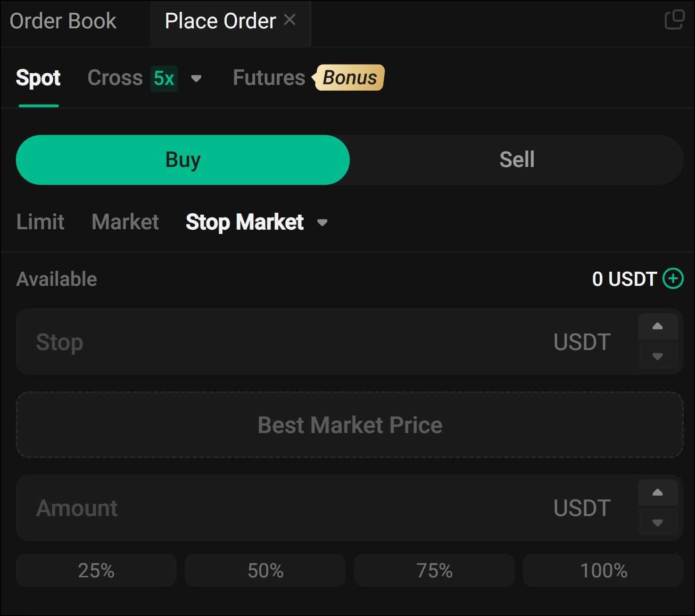Select the Spot trading tab

coord(38,78)
